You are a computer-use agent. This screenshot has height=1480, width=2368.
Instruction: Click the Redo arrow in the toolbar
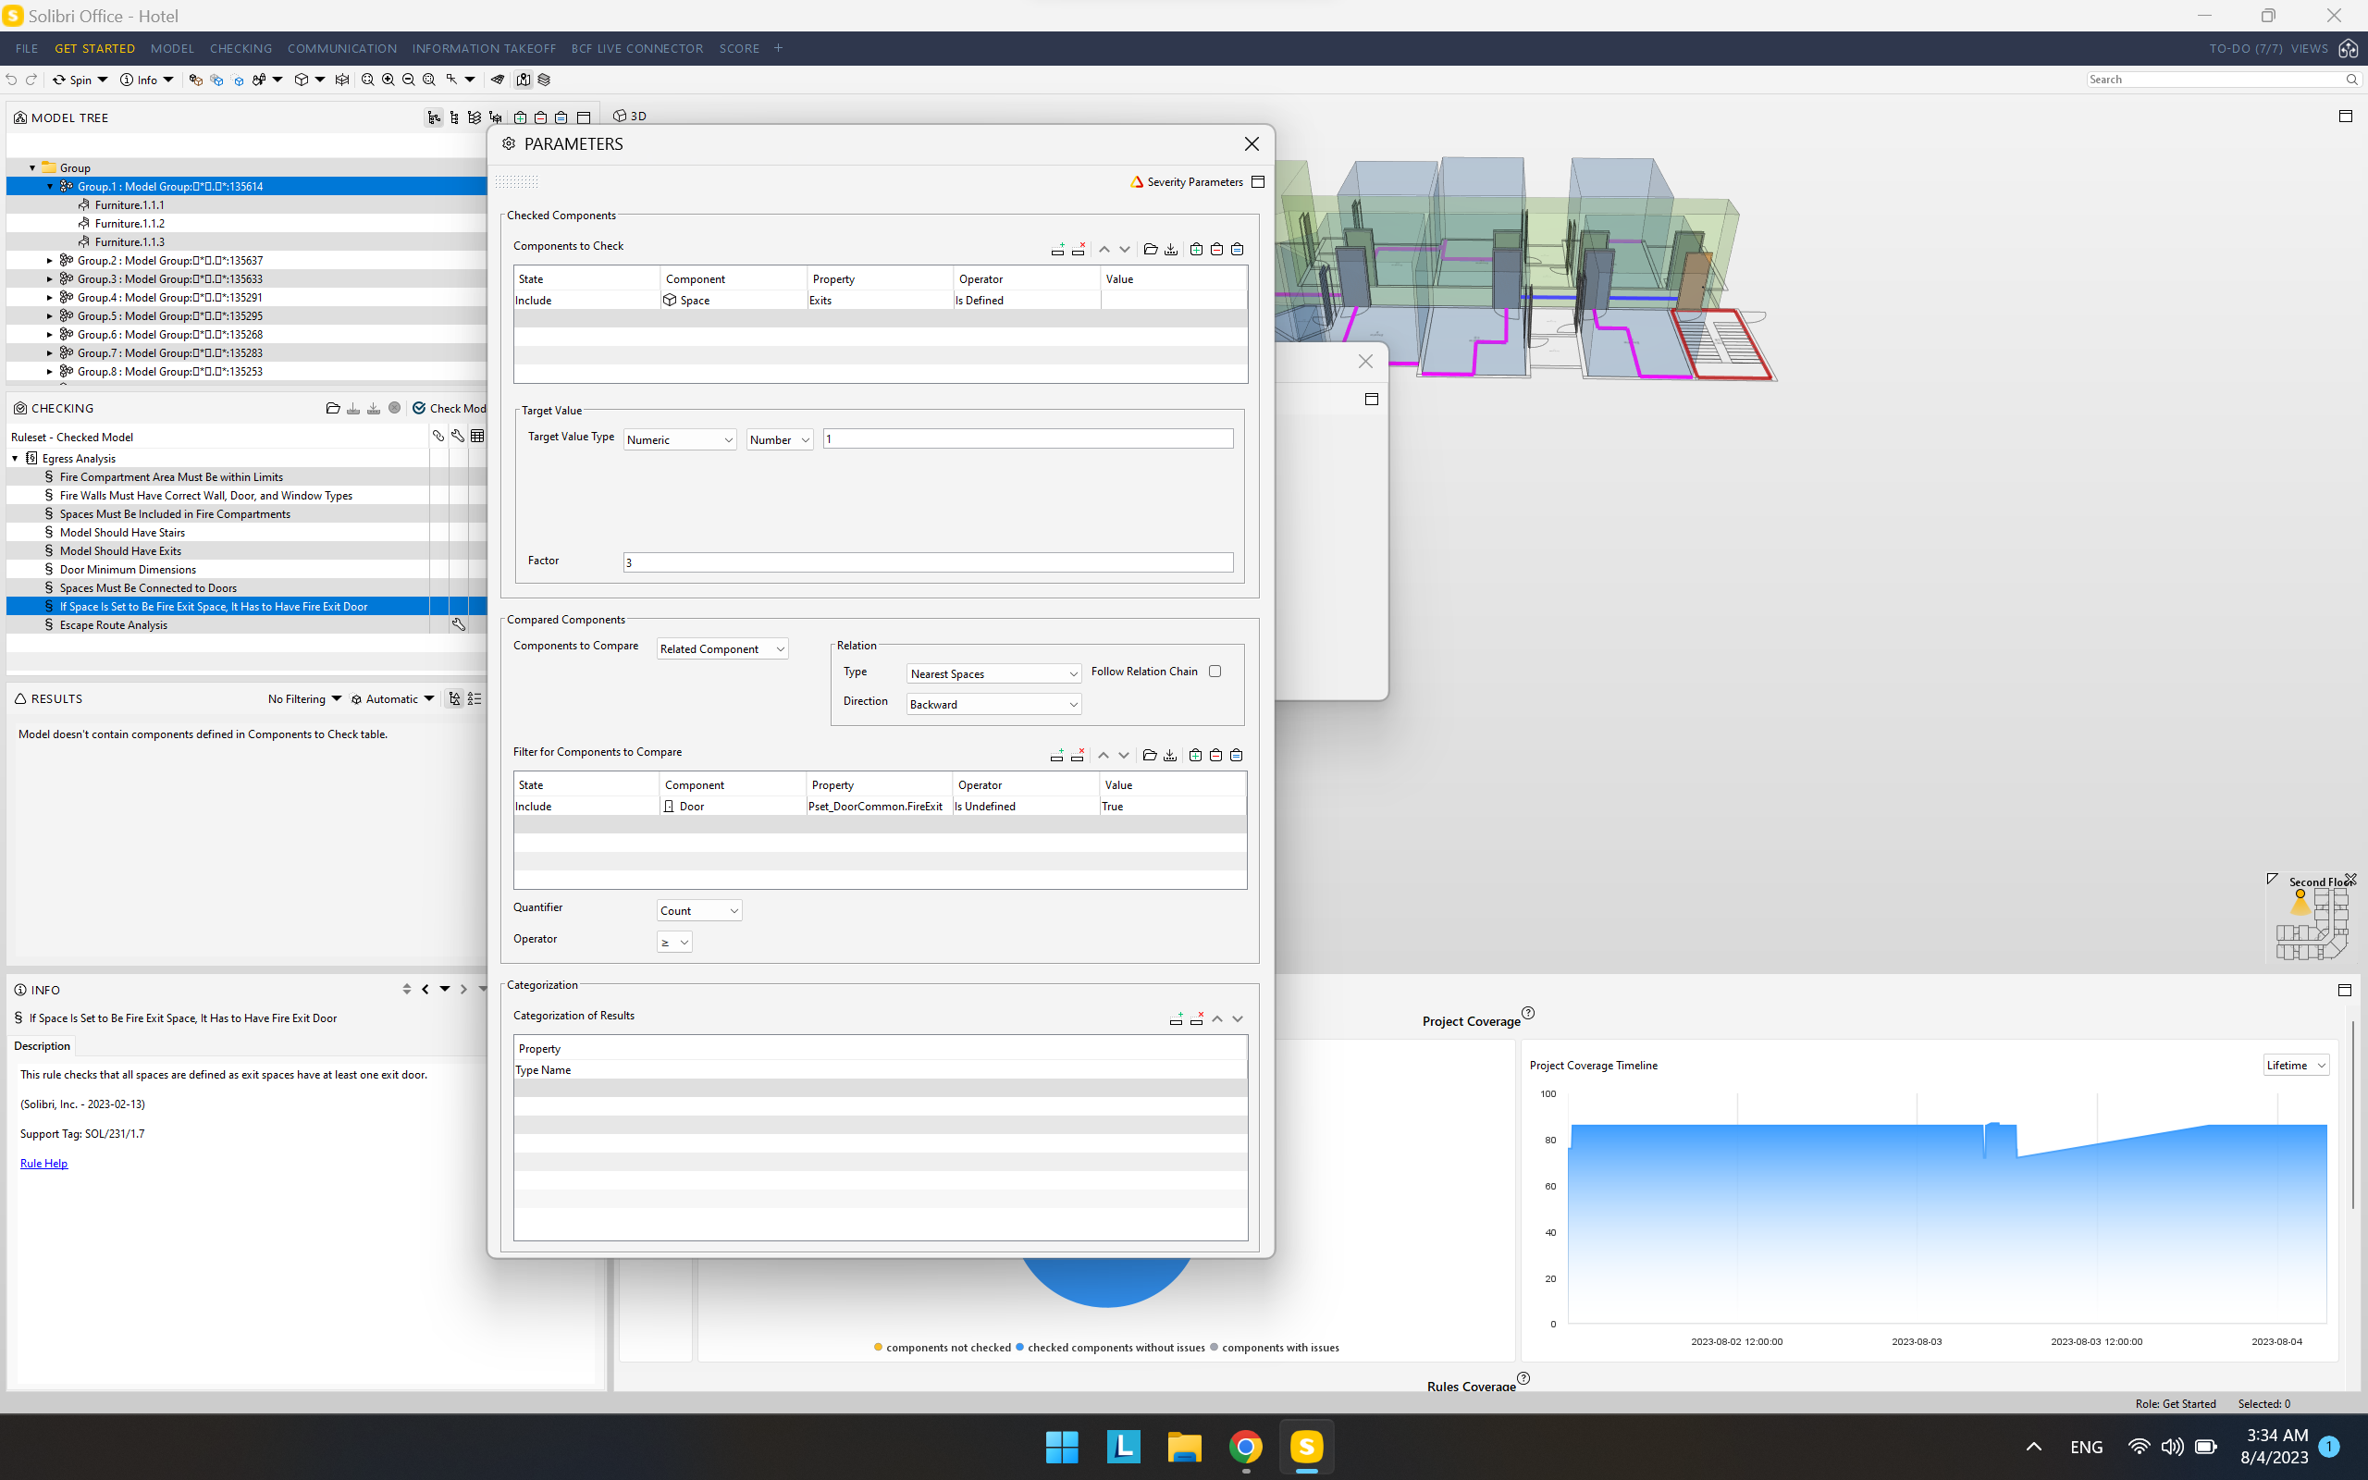coord(31,80)
